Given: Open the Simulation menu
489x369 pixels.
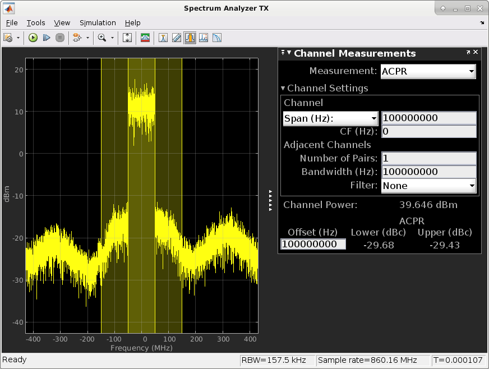Looking at the screenshot, I should (x=98, y=22).
